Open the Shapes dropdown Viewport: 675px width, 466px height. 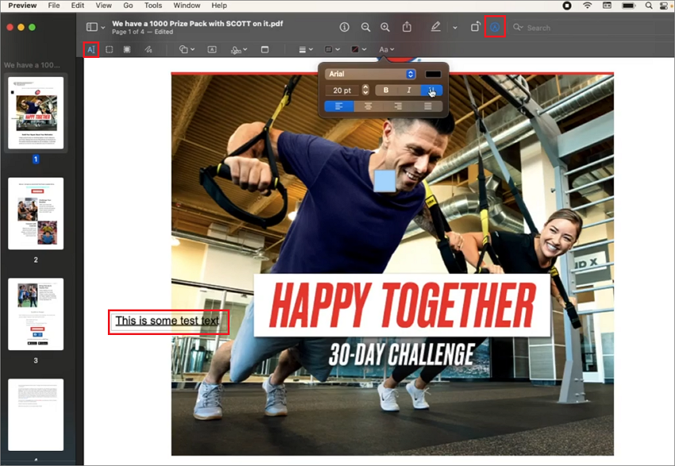pos(187,49)
